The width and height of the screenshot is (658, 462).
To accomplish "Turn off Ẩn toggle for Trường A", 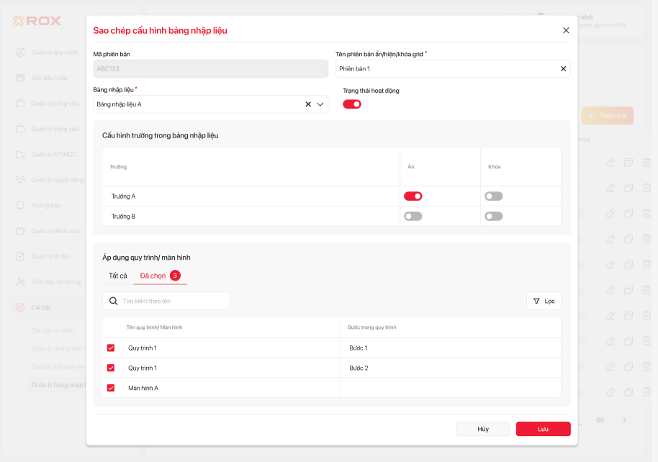I will (x=413, y=196).
